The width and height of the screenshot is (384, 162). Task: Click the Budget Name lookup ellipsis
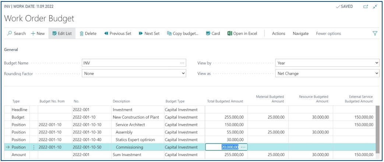(x=182, y=63)
